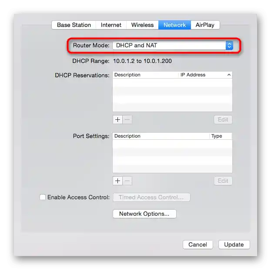
Task: Click Edit button for Port Settings
Action: point(223,181)
